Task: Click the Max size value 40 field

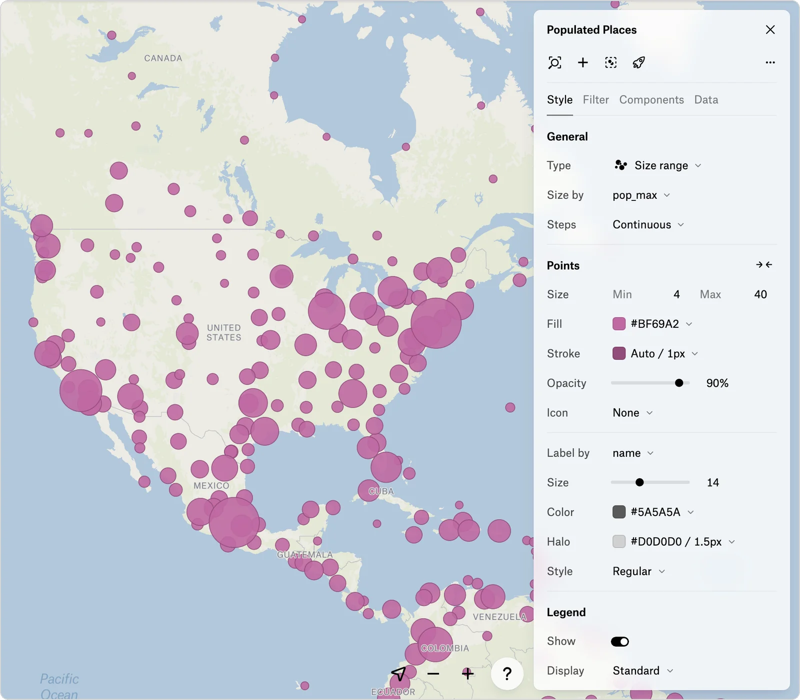Action: coord(760,294)
